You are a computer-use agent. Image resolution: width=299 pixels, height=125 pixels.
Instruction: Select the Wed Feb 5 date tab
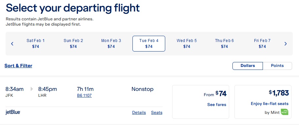point(187,44)
